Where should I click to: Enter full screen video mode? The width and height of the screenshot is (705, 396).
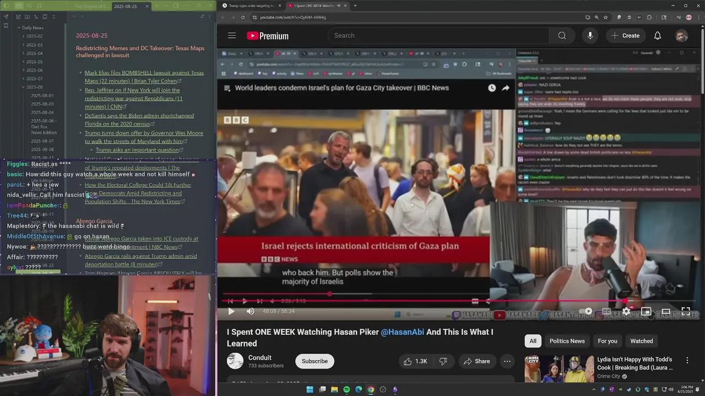(686, 311)
